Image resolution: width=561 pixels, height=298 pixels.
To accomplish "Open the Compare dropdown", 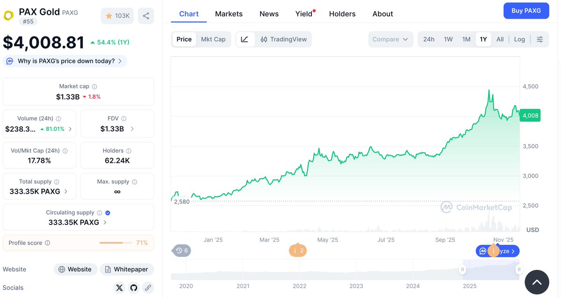I will coord(390,39).
